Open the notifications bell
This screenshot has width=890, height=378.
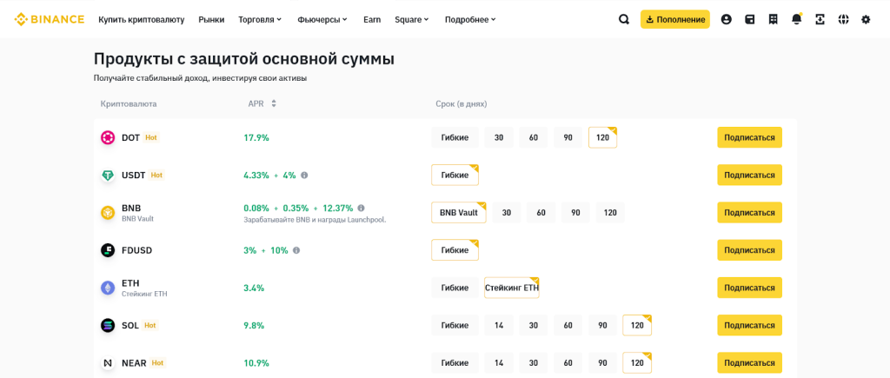point(797,19)
